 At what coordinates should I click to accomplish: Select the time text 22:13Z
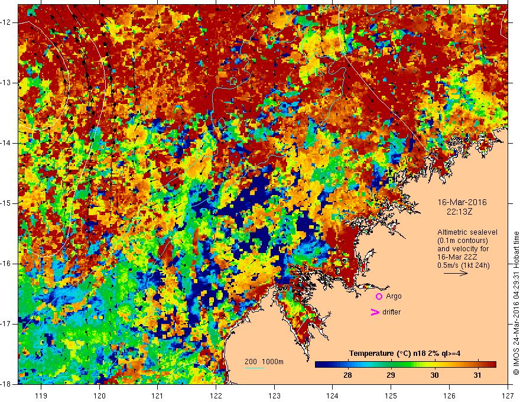pos(459,212)
